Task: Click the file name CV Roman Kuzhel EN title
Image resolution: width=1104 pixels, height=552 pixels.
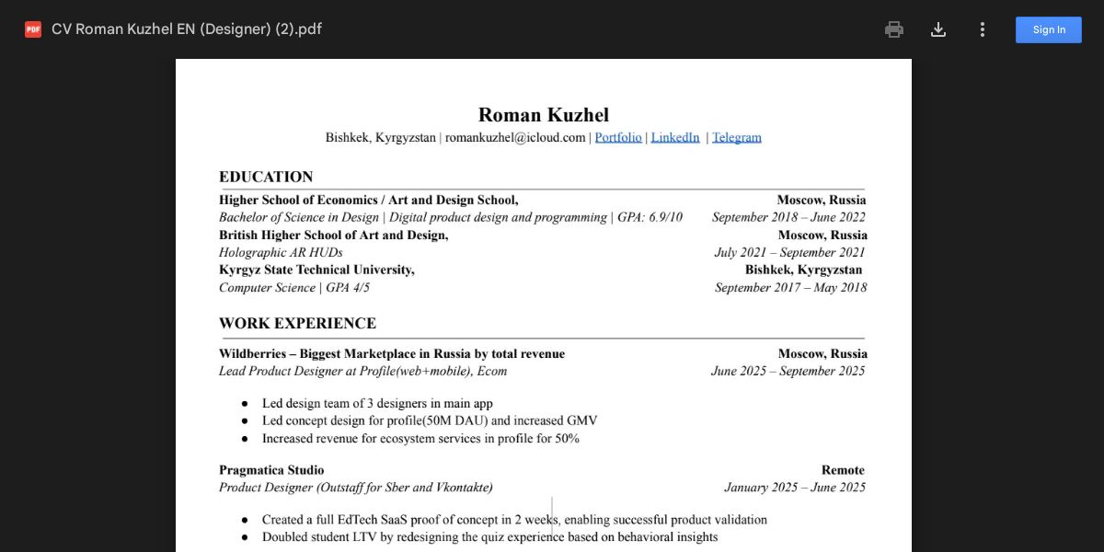Action: [187, 29]
